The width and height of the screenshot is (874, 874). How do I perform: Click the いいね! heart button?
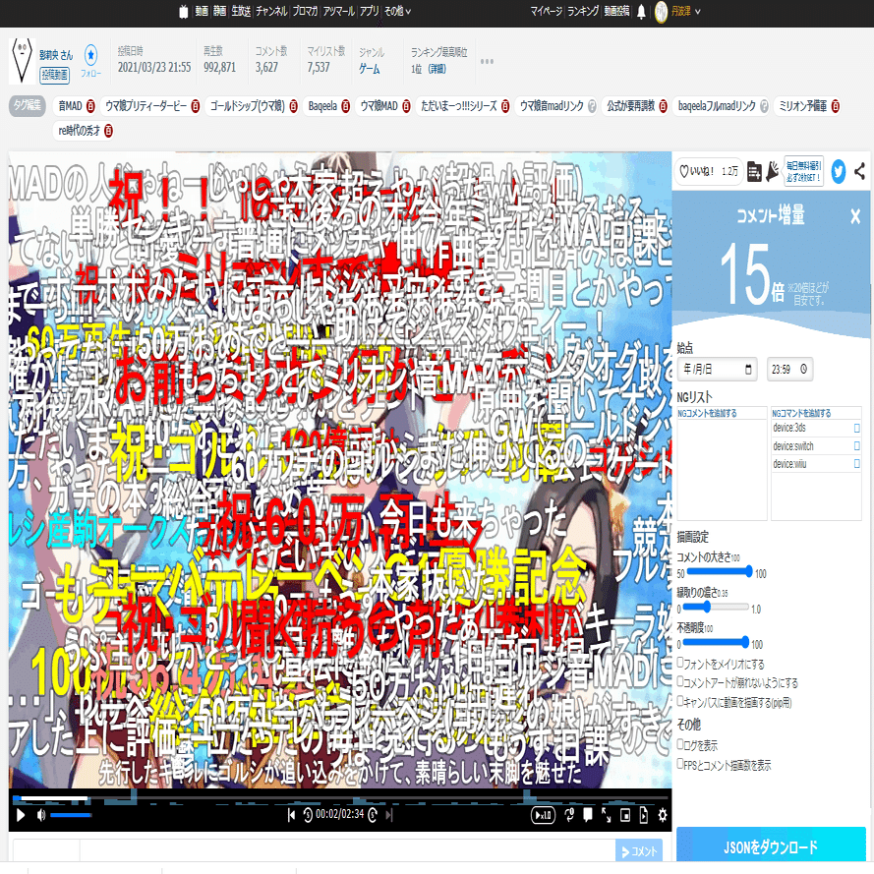[709, 172]
